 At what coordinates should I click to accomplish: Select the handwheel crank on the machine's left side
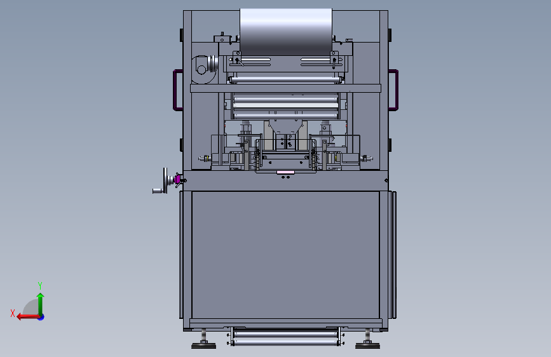165,181
